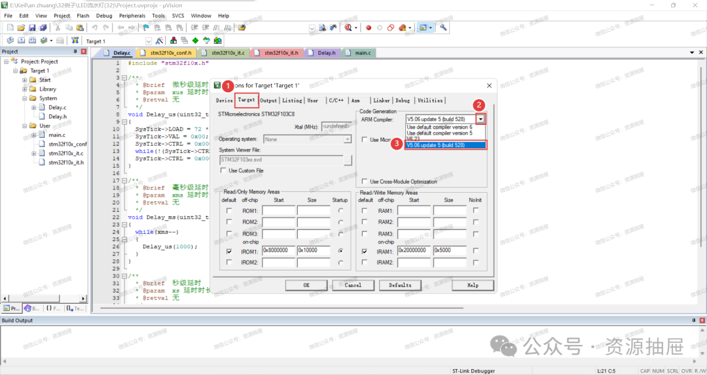The width and height of the screenshot is (707, 375).
Task: Click the Undo arrow icon
Action: (x=95, y=27)
